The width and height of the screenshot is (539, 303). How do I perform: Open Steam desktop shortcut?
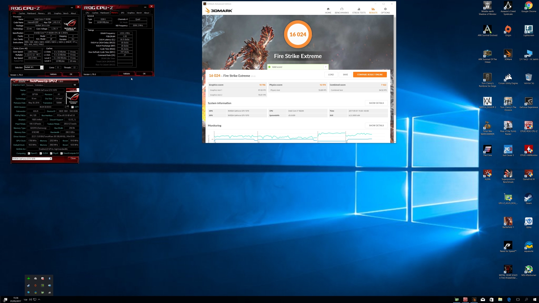[529, 199]
